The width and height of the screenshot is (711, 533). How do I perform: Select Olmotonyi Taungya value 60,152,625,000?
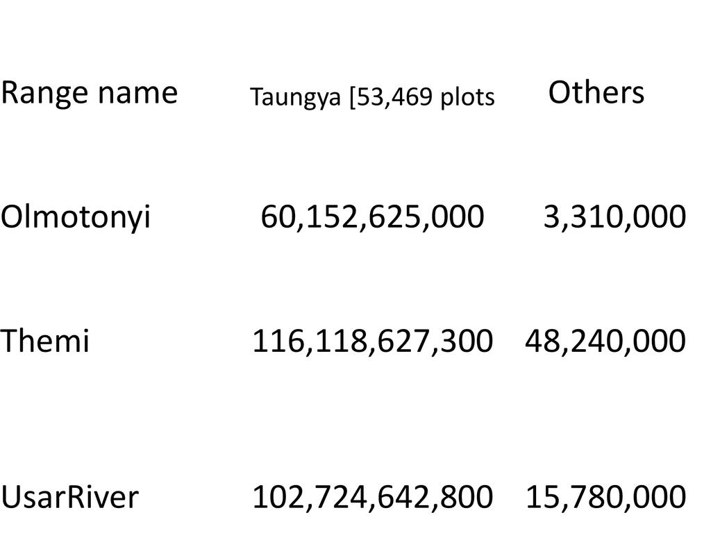click(x=371, y=218)
